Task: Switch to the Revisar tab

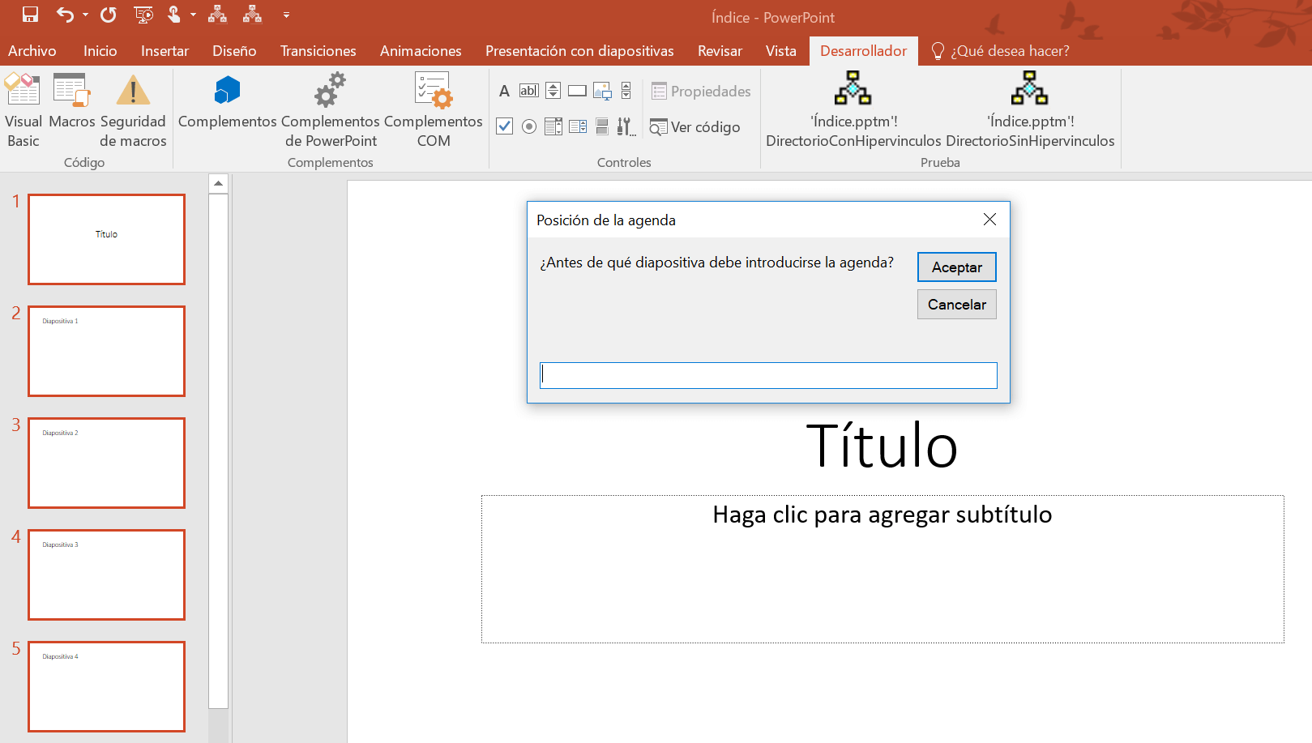Action: [x=720, y=51]
